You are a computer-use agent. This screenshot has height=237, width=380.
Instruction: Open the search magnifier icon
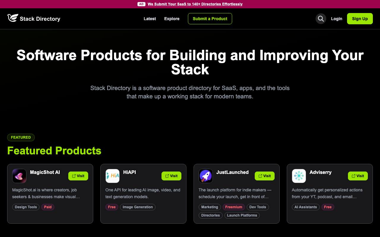coord(321,19)
